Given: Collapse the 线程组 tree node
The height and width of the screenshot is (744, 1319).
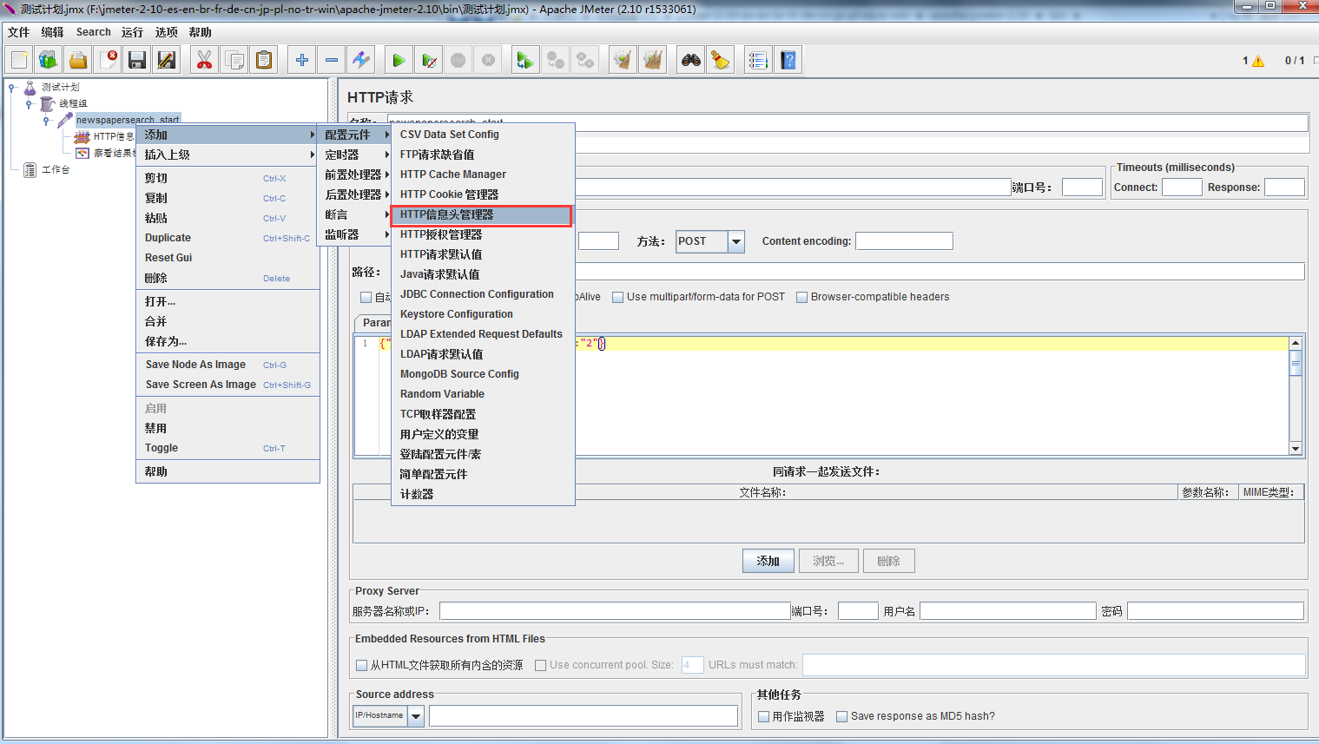Looking at the screenshot, I should click(30, 103).
